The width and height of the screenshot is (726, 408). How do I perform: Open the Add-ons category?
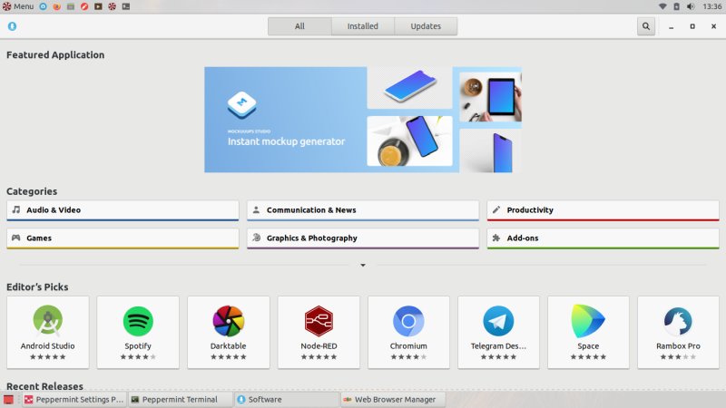pyautogui.click(x=603, y=238)
